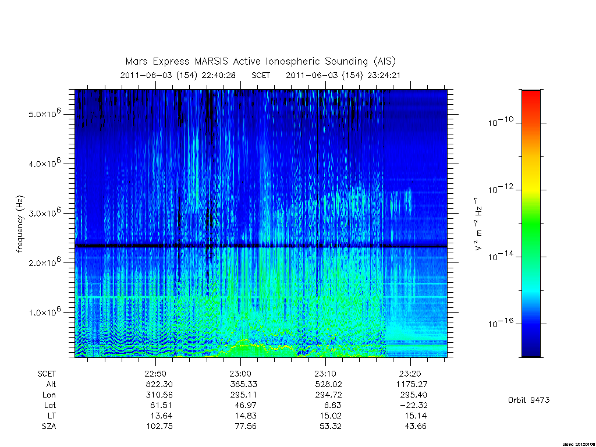Screen dimensions: 596x447
Task: Click the 'Orbit 9473' label
Action: (528, 400)
